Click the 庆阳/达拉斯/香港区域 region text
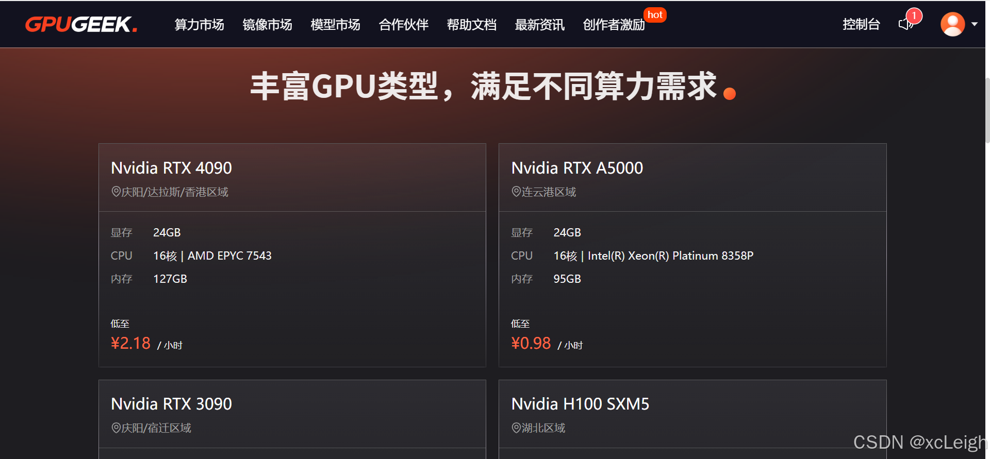 tap(175, 192)
